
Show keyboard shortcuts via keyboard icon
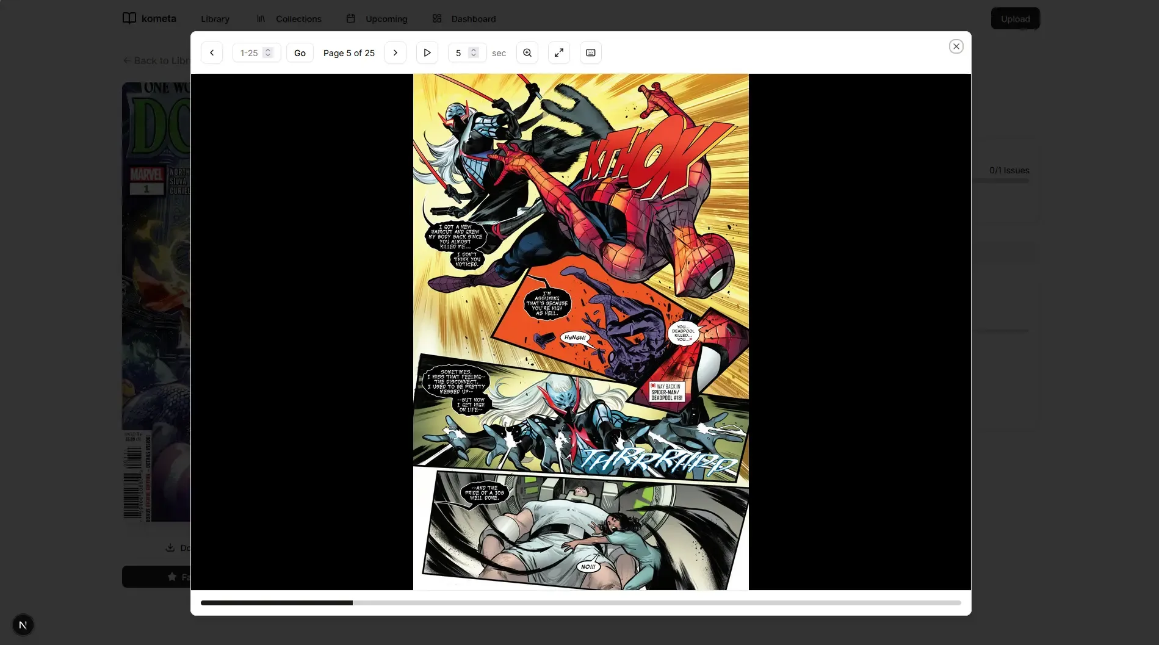pyautogui.click(x=591, y=53)
